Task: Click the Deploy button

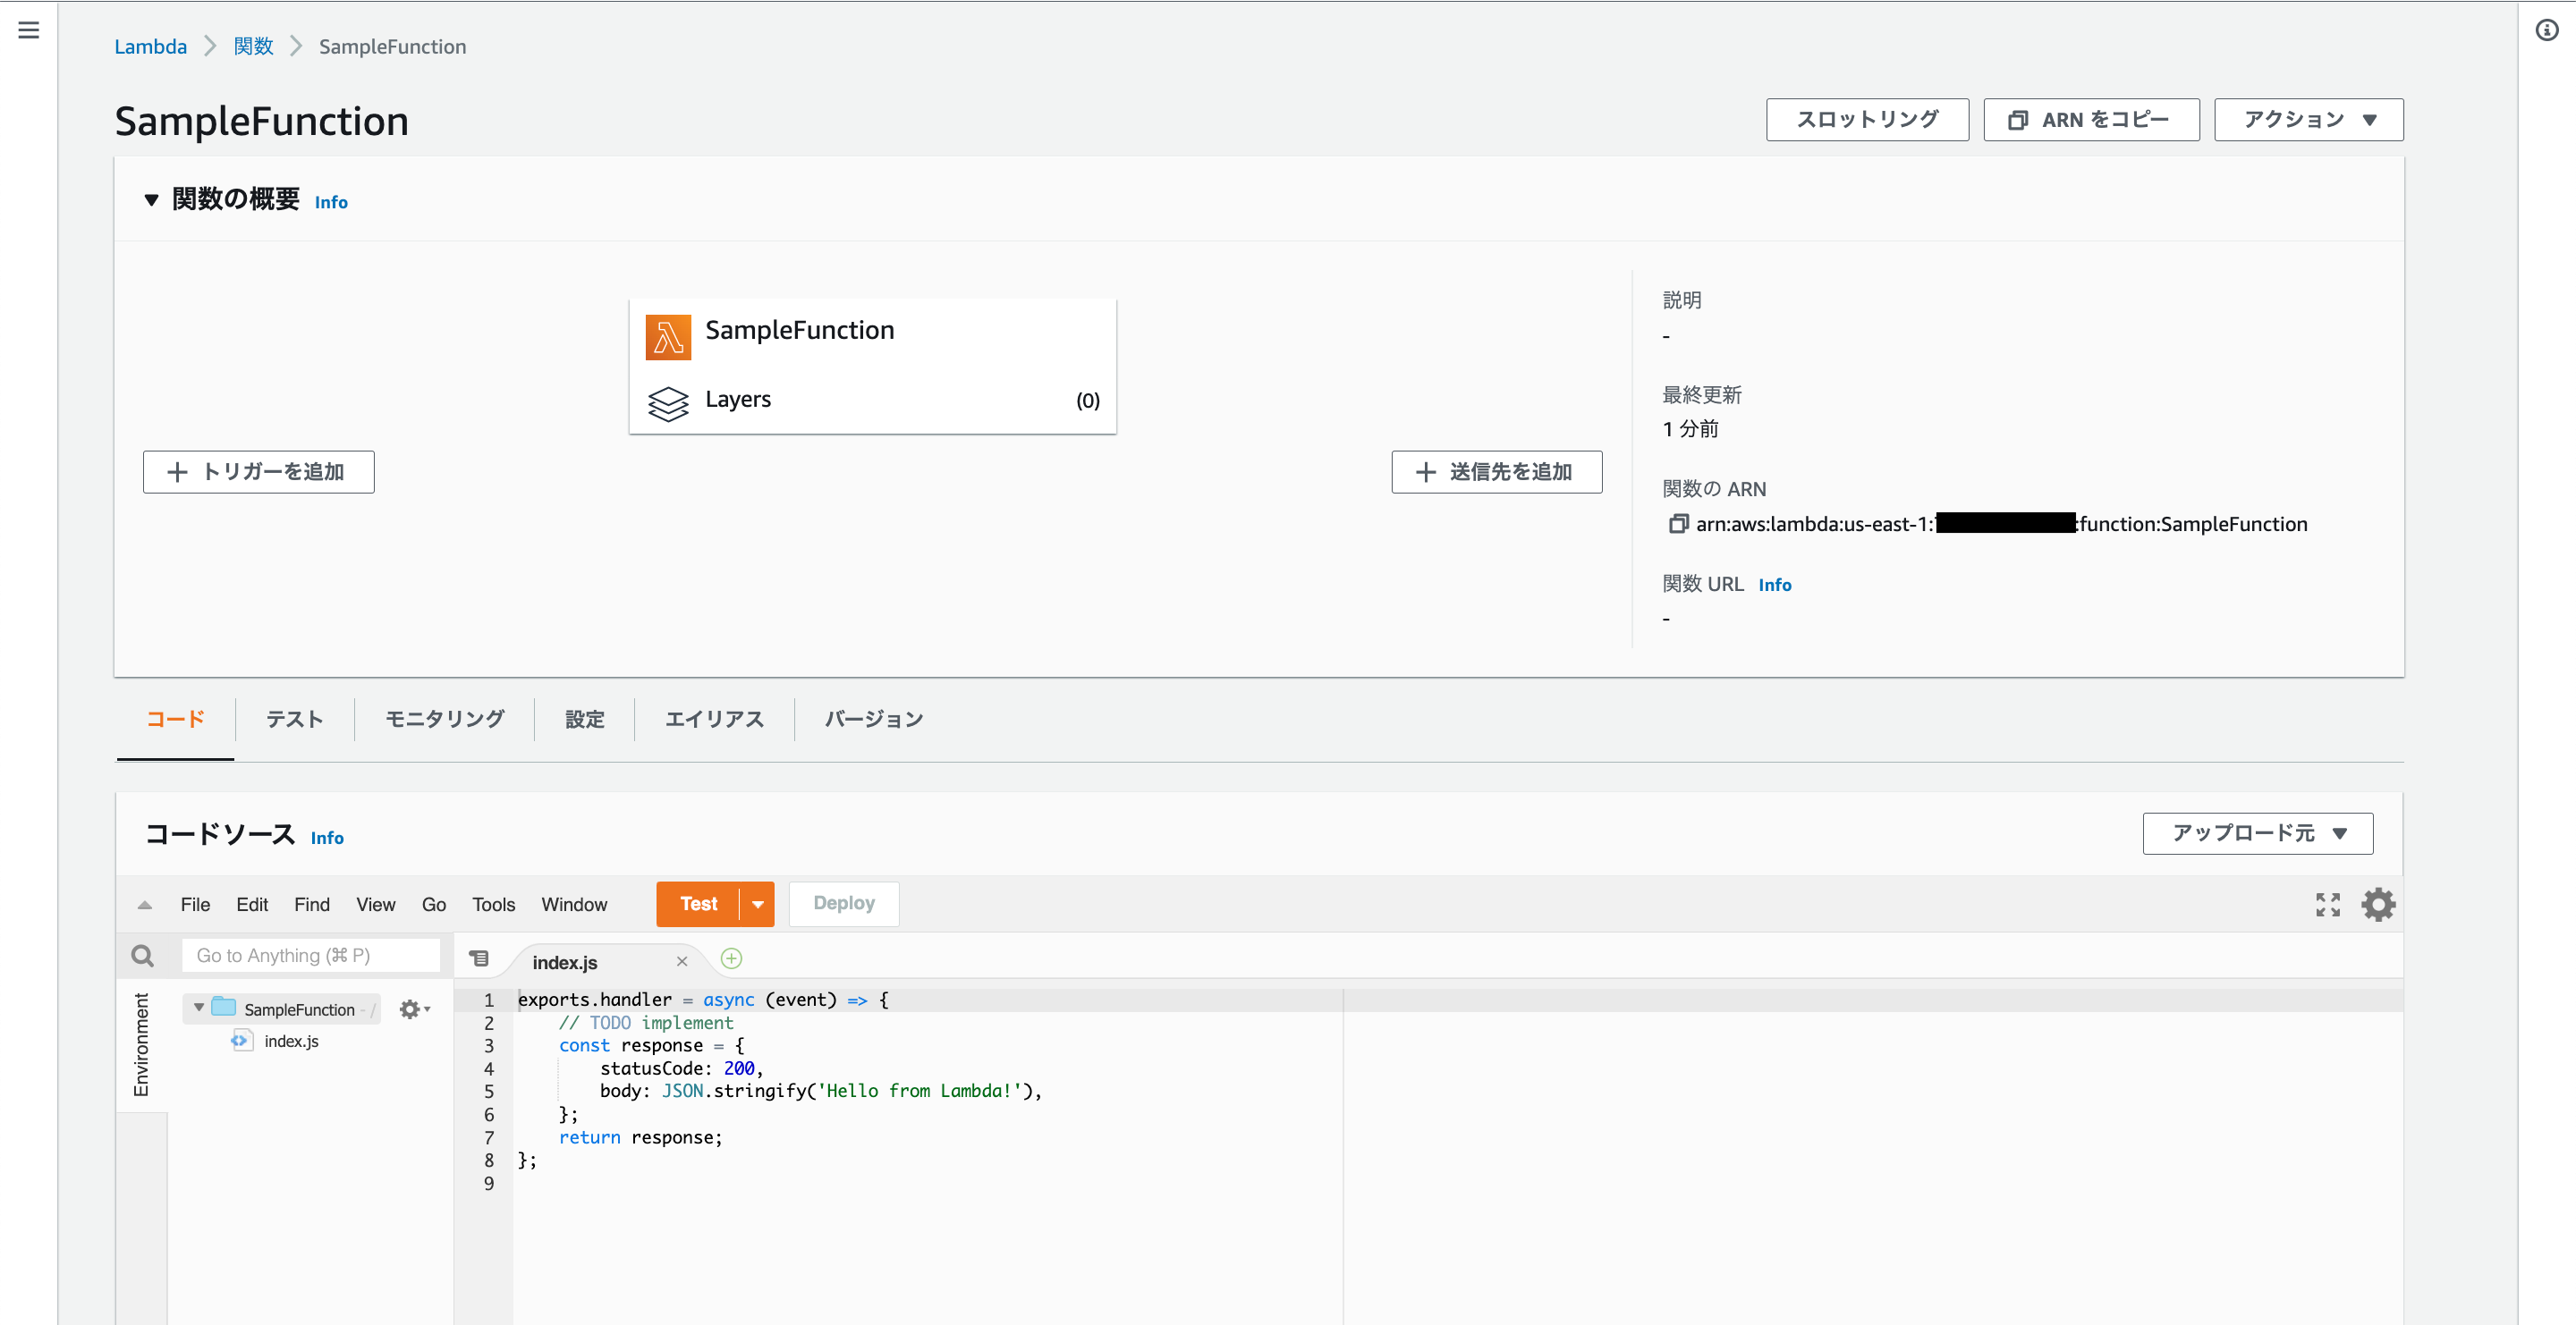Action: coord(843,904)
